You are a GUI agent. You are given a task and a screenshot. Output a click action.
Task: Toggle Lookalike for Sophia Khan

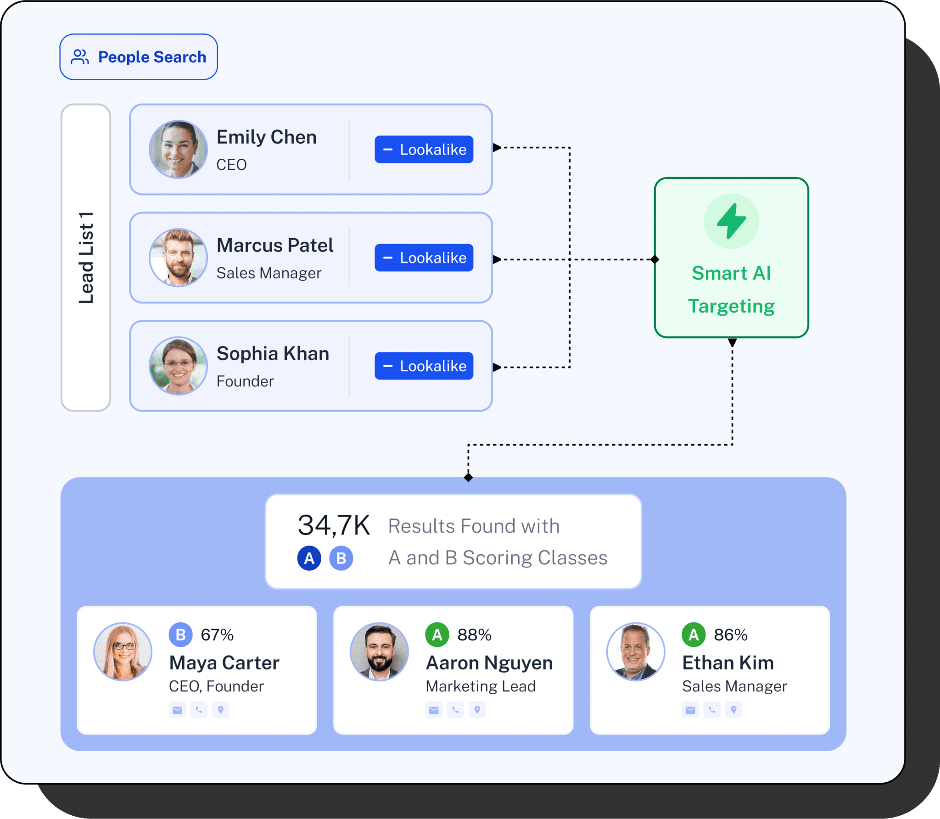coord(424,366)
